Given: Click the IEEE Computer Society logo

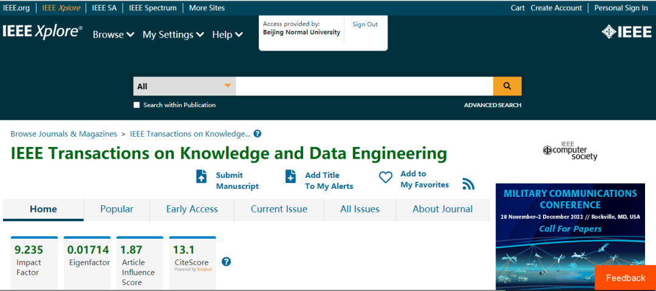Looking at the screenshot, I should (x=570, y=150).
